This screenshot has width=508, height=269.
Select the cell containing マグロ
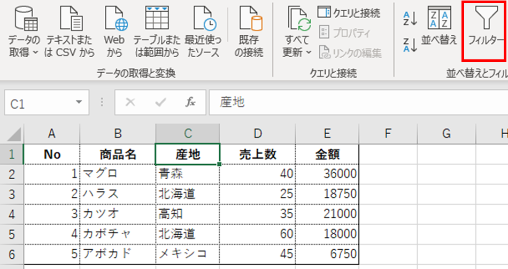click(x=118, y=173)
